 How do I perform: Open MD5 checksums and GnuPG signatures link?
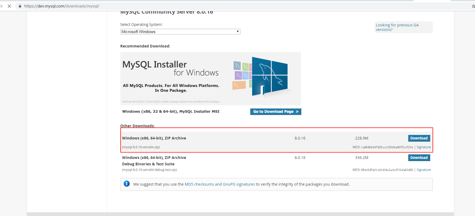click(220, 184)
